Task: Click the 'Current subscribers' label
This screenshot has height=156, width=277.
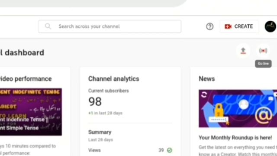Action: pyautogui.click(x=109, y=91)
